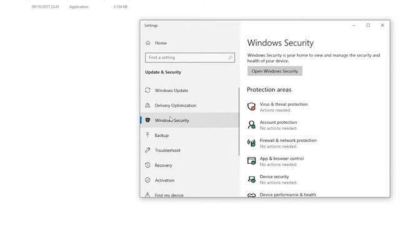
Task: Go to Delivery Optimization page
Action: click(x=189, y=106)
